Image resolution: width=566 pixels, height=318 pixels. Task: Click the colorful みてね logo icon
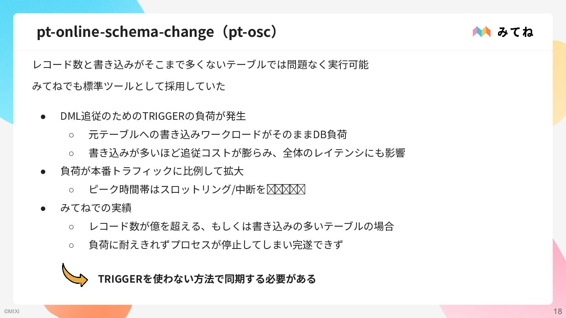point(481,32)
